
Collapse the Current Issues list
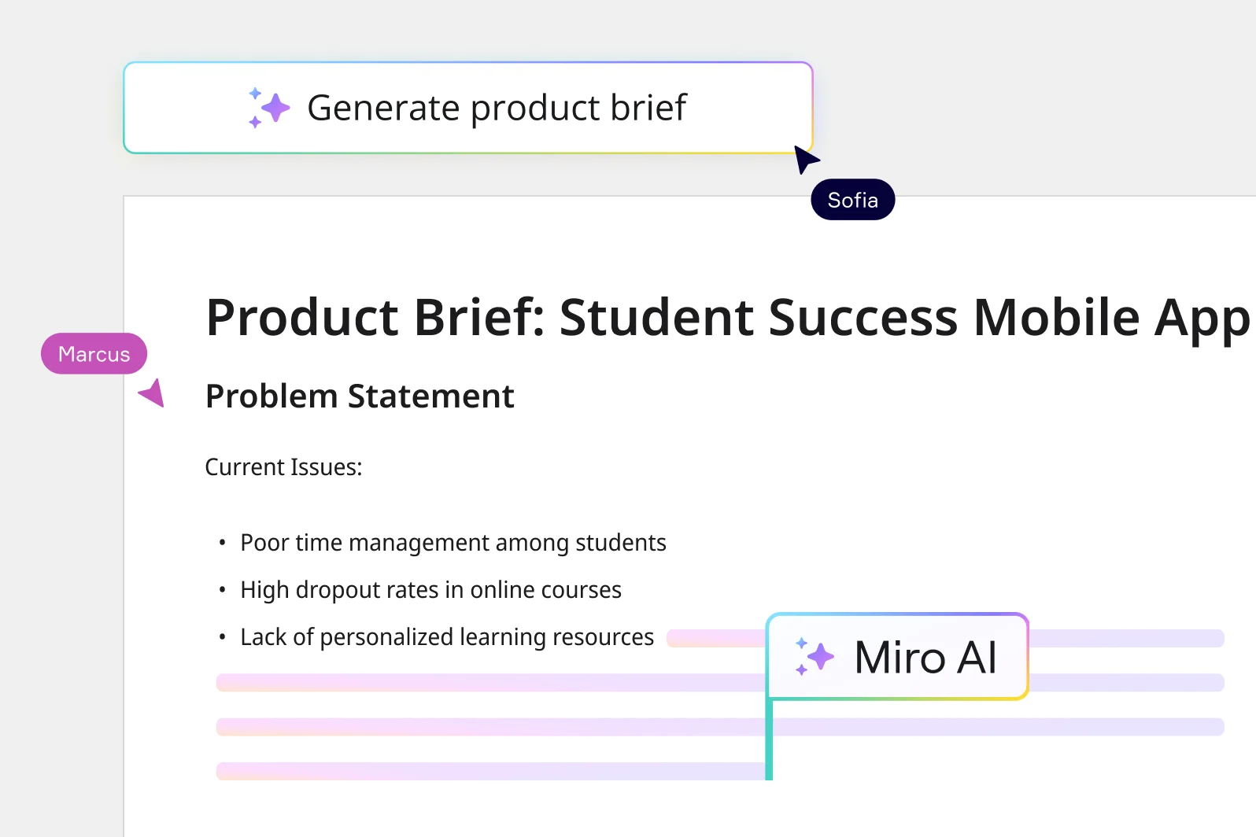283,466
